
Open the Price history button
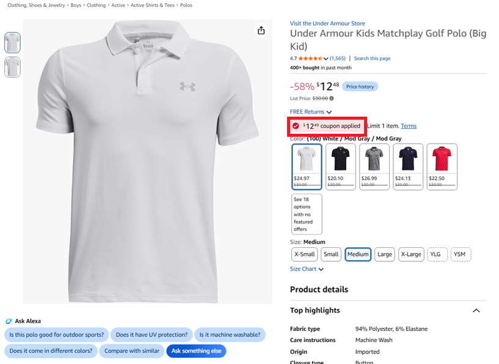coord(360,87)
